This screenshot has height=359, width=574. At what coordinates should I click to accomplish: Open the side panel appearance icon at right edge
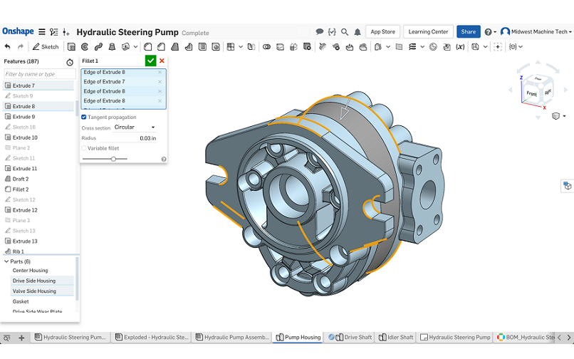(568, 186)
